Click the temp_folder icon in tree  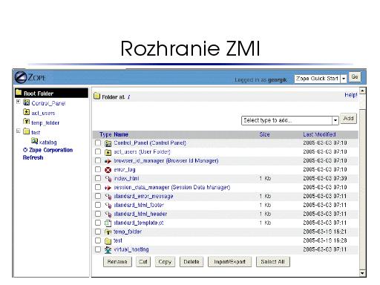pos(26,122)
